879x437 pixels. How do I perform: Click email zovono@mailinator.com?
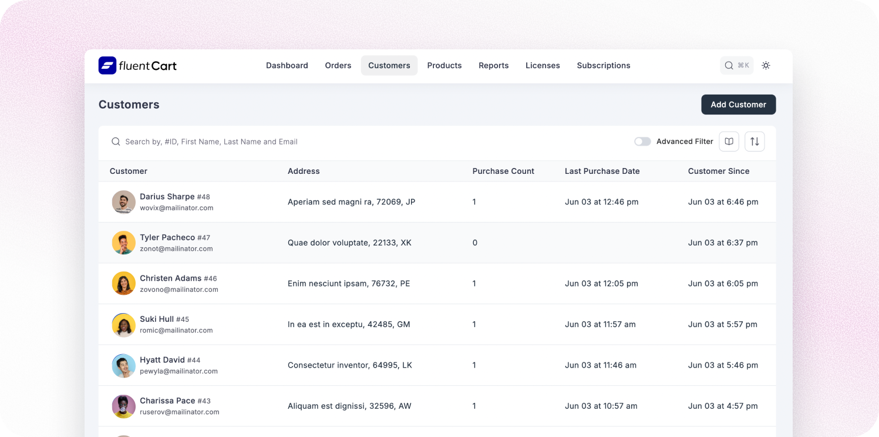[x=179, y=290]
